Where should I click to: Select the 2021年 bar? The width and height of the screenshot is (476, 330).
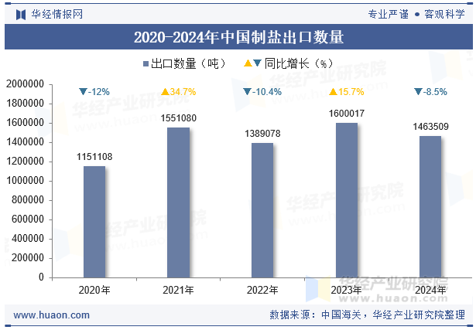click(x=179, y=202)
